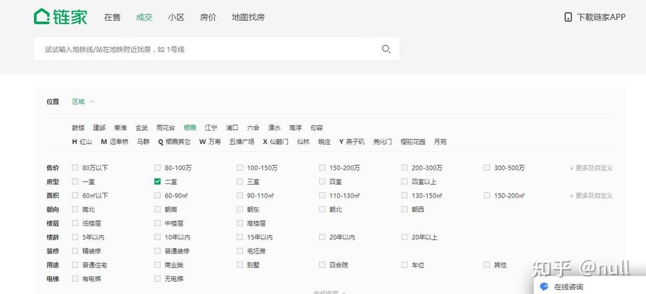Select the 浦口 district
This screenshot has width=646, height=294.
[x=232, y=128]
